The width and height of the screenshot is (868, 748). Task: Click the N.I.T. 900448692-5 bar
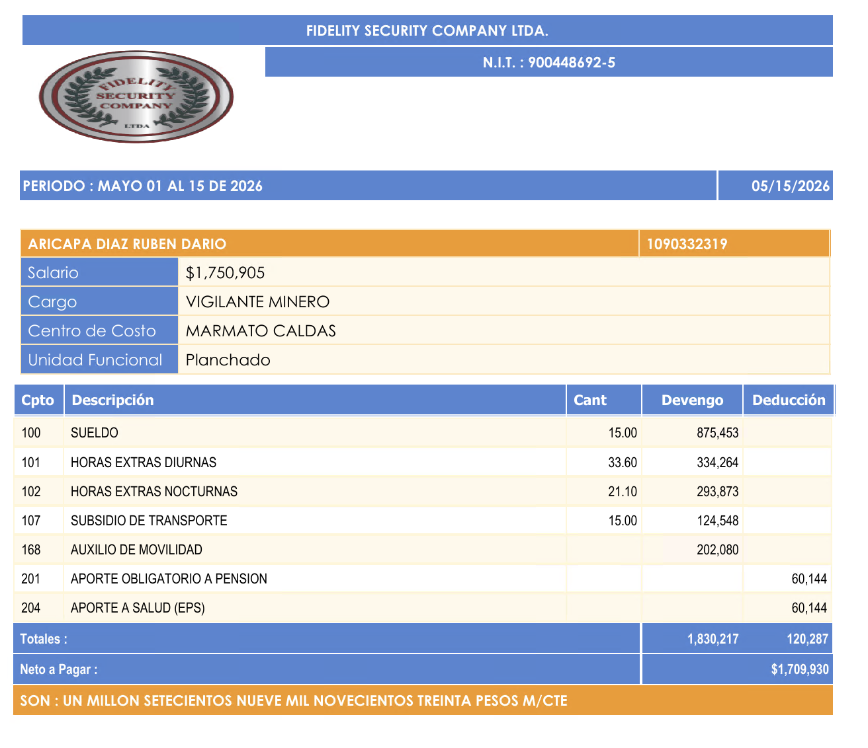tap(549, 62)
